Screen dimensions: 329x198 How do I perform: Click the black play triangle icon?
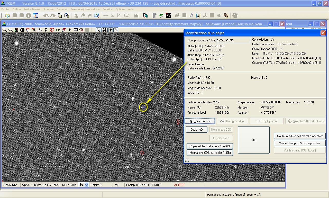[70, 30]
